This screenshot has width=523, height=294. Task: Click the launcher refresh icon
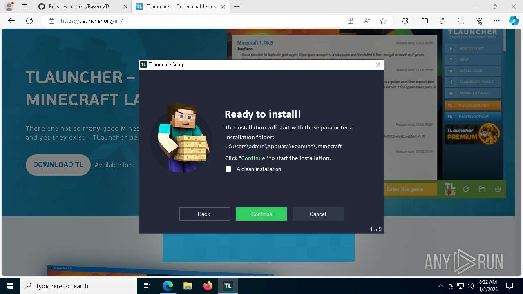click(x=466, y=189)
